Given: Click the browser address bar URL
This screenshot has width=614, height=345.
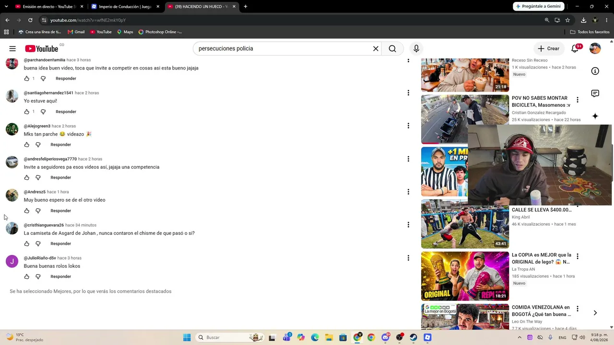Looking at the screenshot, I should [x=88, y=20].
